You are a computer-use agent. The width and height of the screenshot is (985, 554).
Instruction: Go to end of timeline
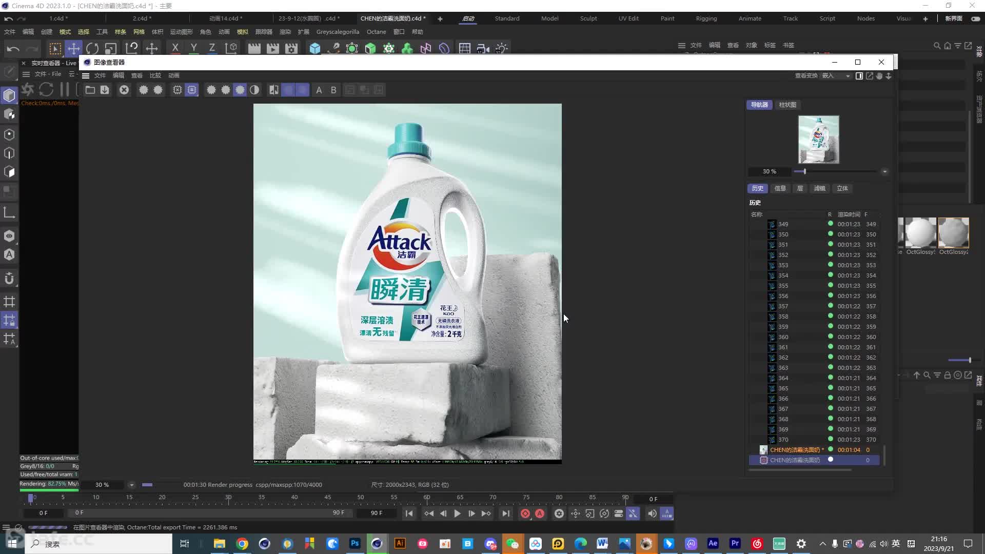[x=506, y=513]
